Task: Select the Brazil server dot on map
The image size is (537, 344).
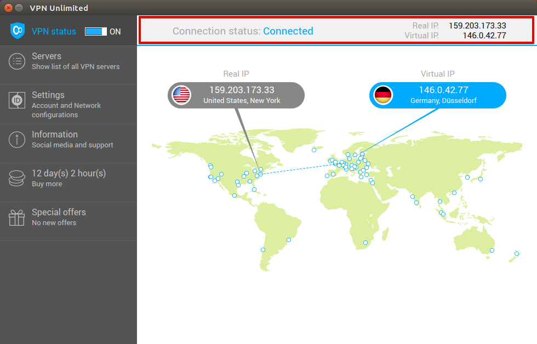Action: [x=289, y=240]
